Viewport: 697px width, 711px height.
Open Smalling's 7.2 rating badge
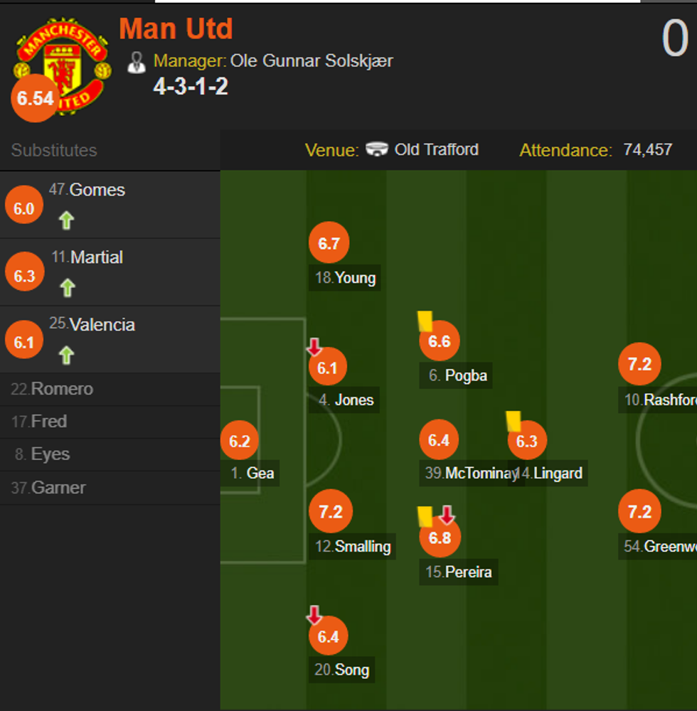(x=331, y=511)
